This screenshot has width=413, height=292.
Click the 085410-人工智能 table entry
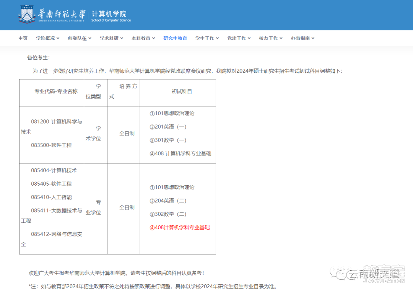tap(51, 197)
